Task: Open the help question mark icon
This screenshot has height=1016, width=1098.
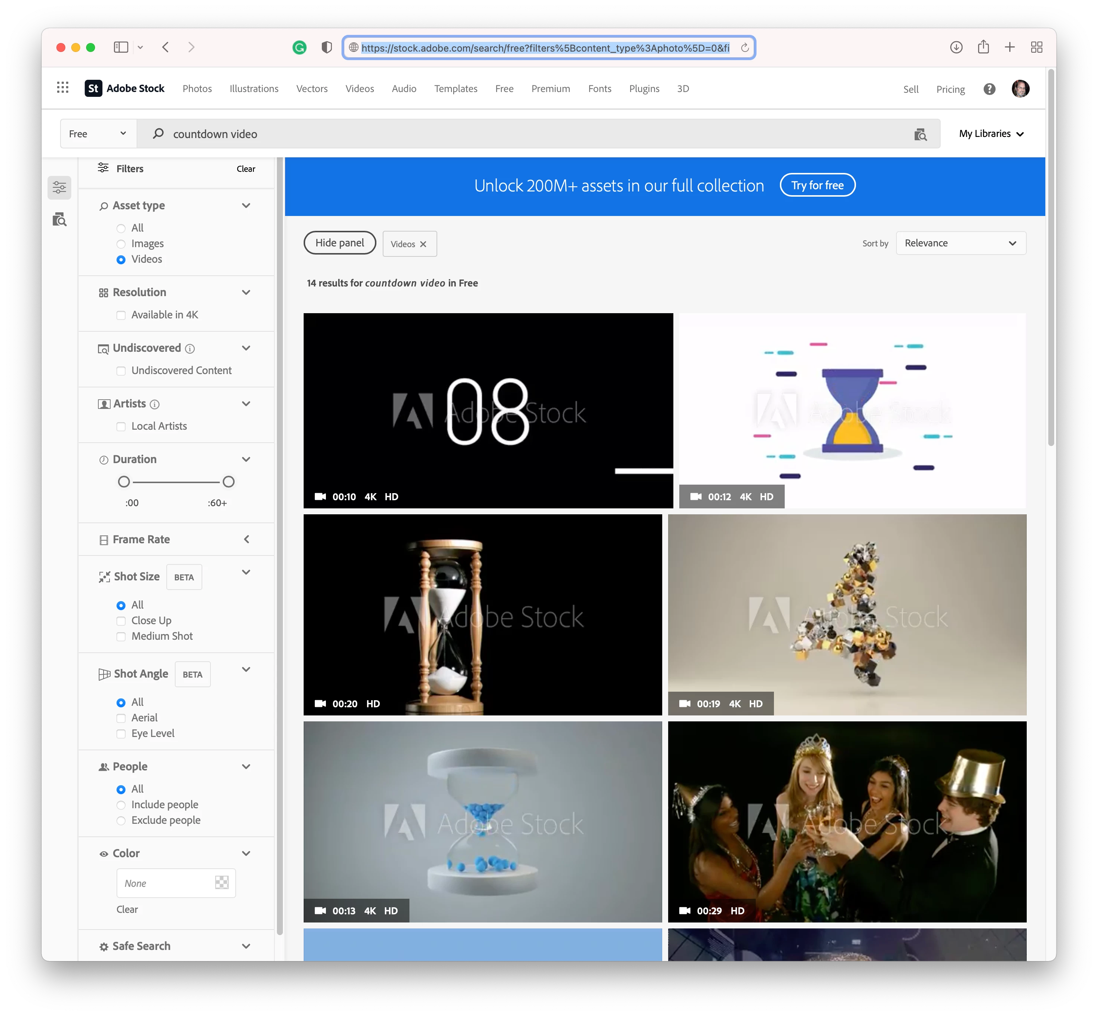Action: [989, 89]
